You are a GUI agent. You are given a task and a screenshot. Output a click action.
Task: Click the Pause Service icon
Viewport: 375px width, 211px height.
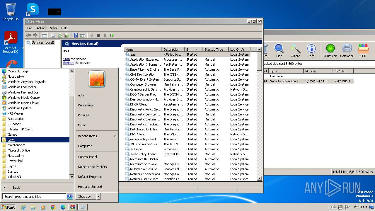click(105, 35)
